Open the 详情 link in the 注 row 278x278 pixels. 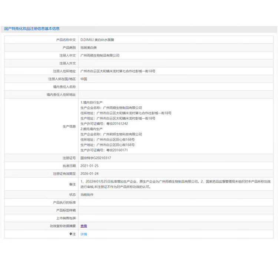(x=84, y=234)
